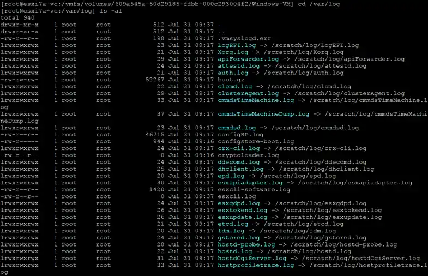Select the esxtokend.log symlink name
This screenshot has height=276, width=428.
[x=243, y=210]
